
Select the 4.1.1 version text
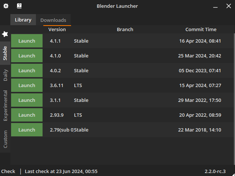pyautogui.click(x=55, y=41)
